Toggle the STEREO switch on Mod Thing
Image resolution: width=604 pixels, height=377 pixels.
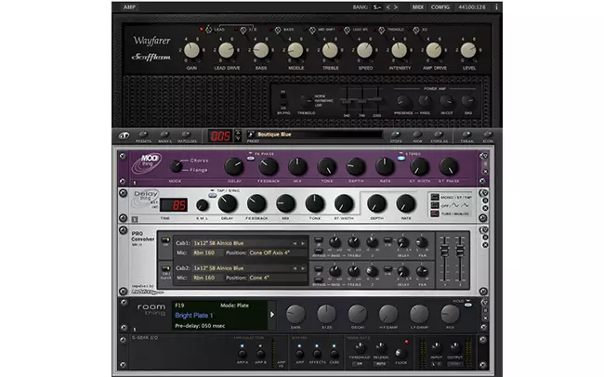(401, 158)
